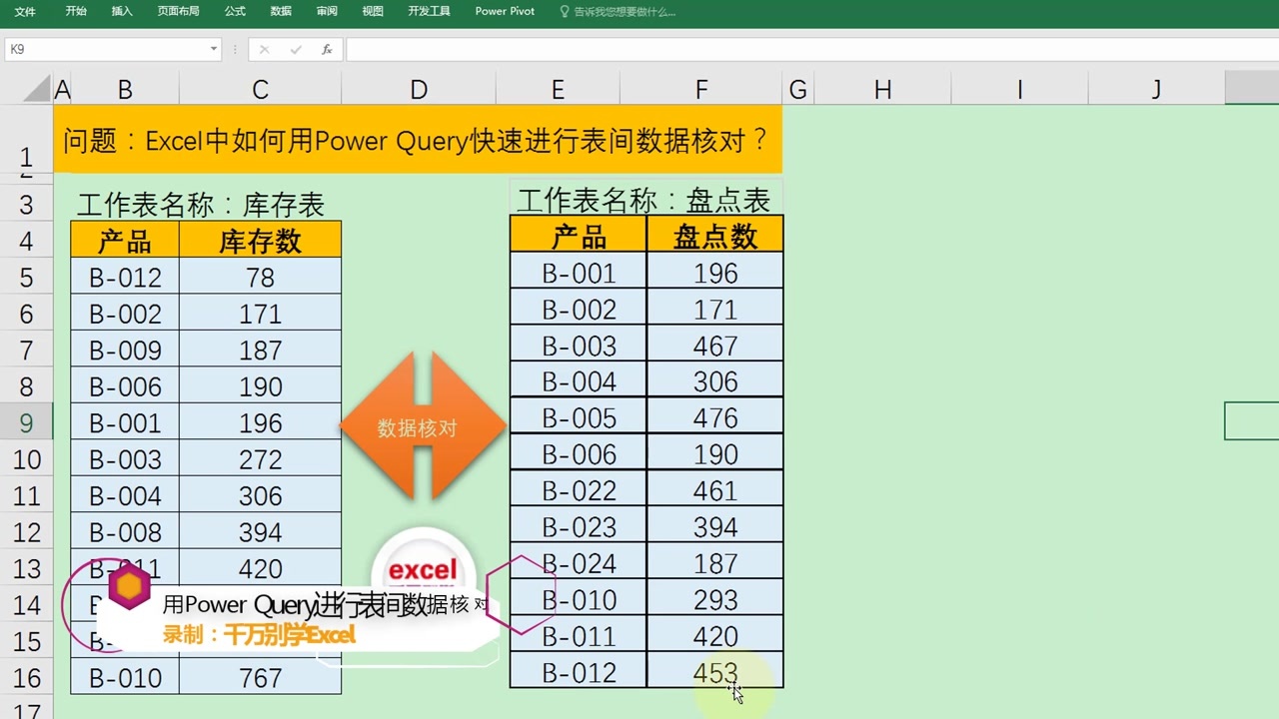Viewport: 1279px width, 719px height.
Task: Select column C header
Action: click(x=260, y=90)
